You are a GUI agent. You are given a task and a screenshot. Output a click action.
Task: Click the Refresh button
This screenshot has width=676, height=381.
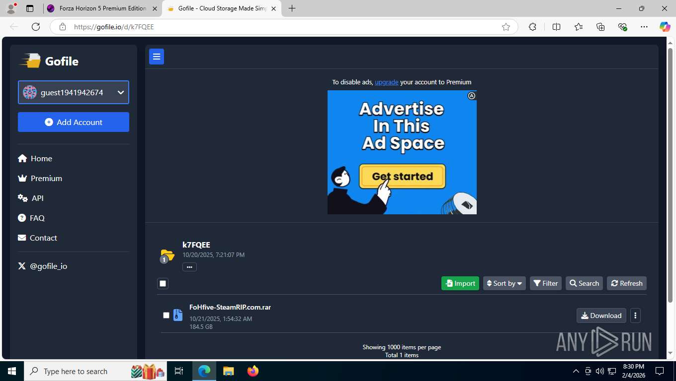pos(627,283)
